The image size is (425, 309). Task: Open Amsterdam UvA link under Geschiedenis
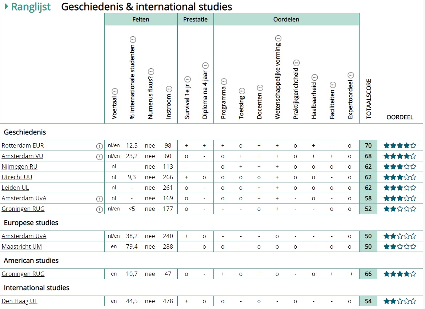(x=24, y=198)
